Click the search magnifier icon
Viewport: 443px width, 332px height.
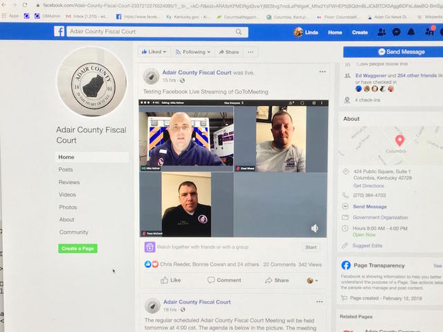[239, 32]
